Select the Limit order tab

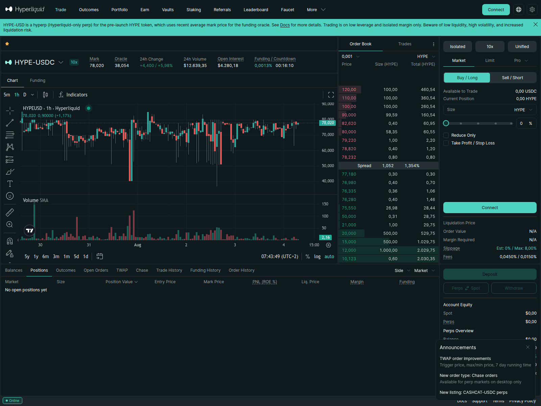coord(490,61)
